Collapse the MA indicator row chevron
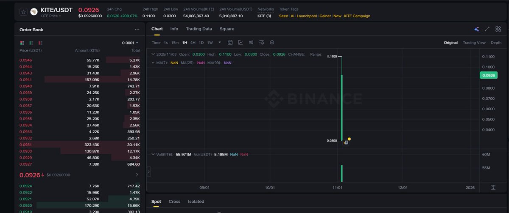The height and width of the screenshot is (213, 509). (x=153, y=63)
